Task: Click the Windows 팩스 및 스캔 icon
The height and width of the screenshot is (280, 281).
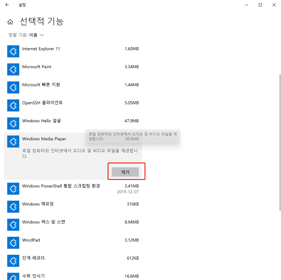Action: (13, 224)
